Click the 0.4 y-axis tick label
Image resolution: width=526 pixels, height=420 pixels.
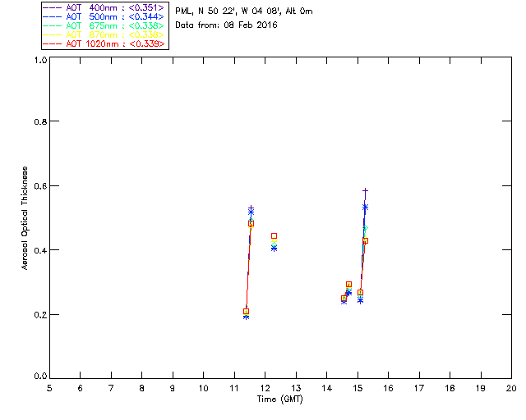[x=40, y=250]
